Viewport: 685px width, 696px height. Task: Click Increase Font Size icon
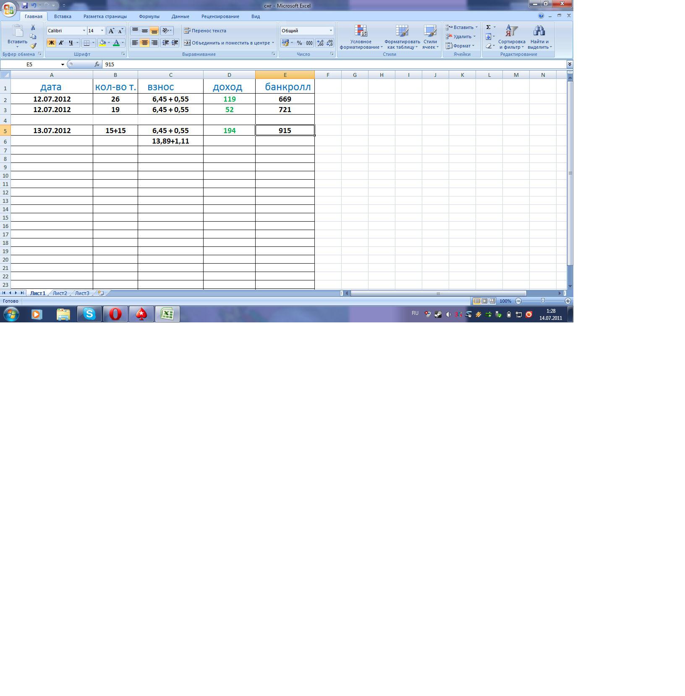(111, 31)
